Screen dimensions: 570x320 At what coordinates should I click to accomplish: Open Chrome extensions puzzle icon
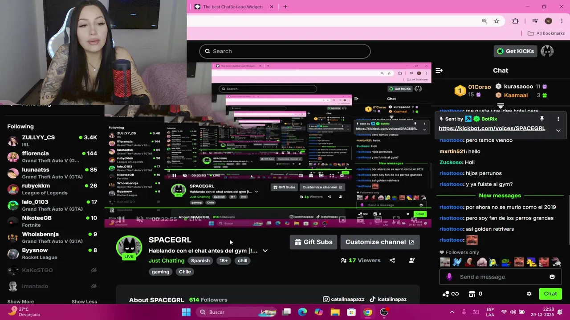516,21
